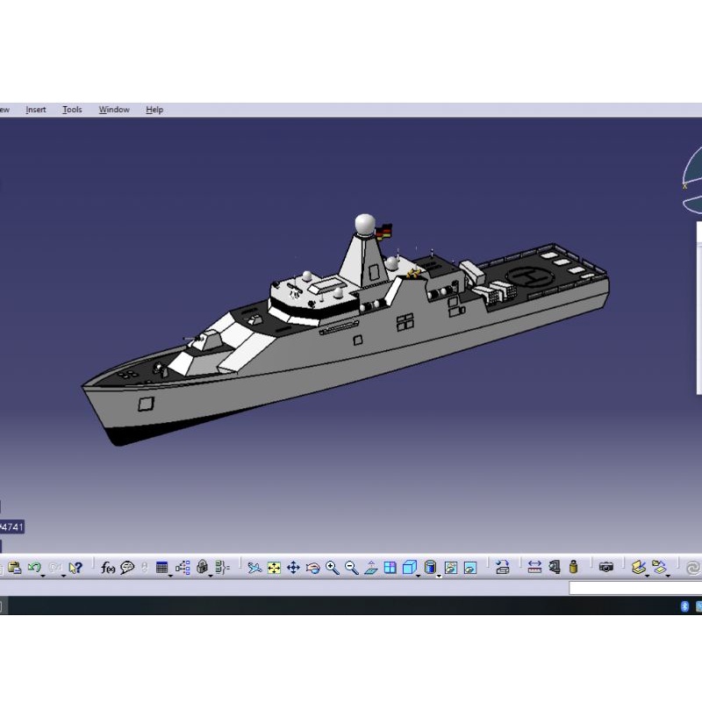Screen dimensions: 702x702
Task: Click the gray spiral icon at toolbar end
Action: (692, 568)
